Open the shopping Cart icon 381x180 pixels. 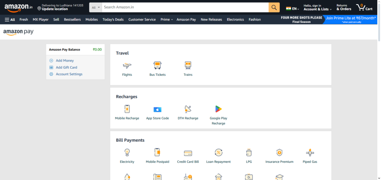[364, 7]
